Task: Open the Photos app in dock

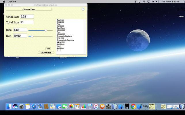Action: click(71, 107)
